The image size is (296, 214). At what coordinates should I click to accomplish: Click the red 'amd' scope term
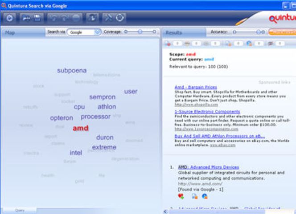191,54
